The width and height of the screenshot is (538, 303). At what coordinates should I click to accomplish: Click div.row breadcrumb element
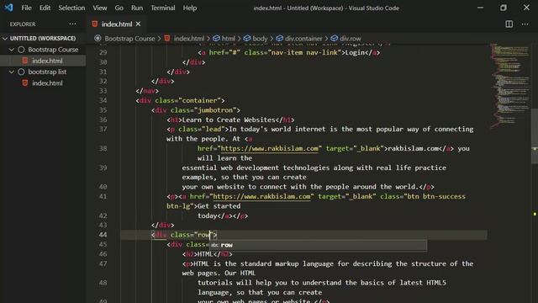[x=351, y=39]
